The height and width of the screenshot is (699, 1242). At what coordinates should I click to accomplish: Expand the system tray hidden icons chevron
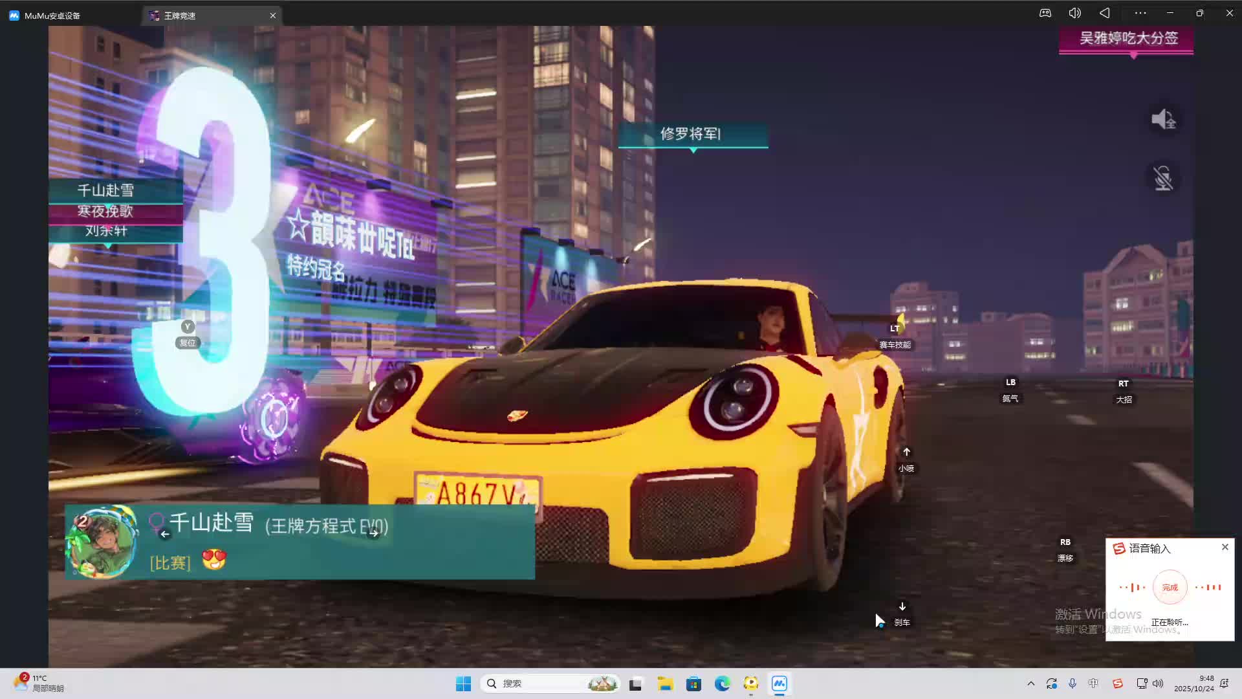[1030, 683]
